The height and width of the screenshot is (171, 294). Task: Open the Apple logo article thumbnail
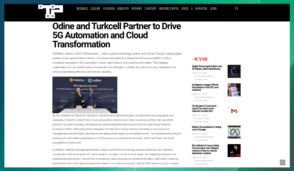point(234,71)
